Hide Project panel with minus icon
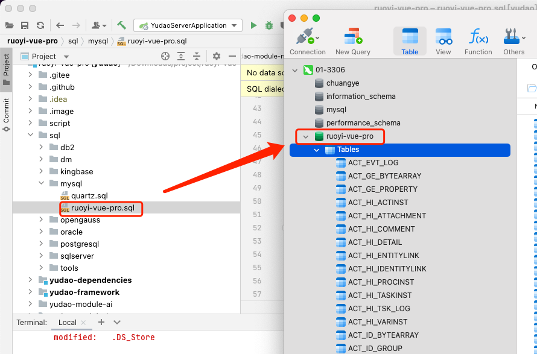Screen dimensions: 537x354 click(232, 56)
